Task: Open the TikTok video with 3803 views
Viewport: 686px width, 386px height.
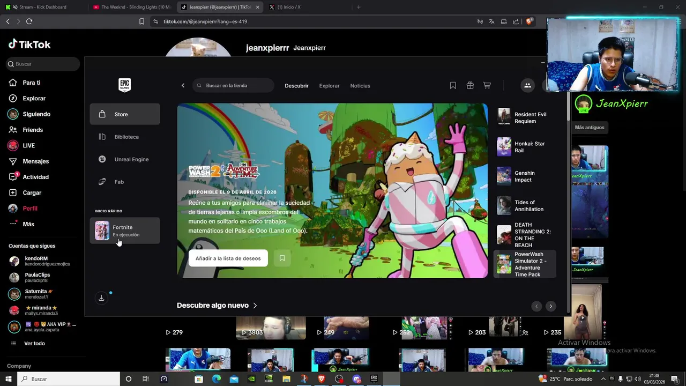Action: (x=271, y=328)
